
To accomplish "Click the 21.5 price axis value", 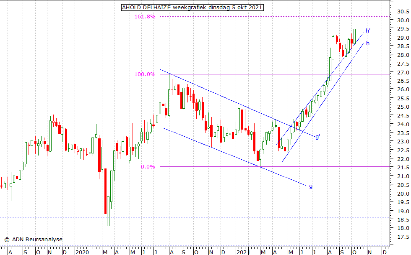I will [403, 168].
